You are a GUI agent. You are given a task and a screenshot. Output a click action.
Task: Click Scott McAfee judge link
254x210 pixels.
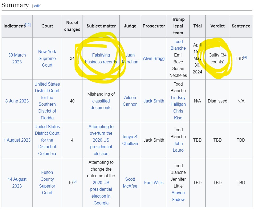tap(130, 183)
